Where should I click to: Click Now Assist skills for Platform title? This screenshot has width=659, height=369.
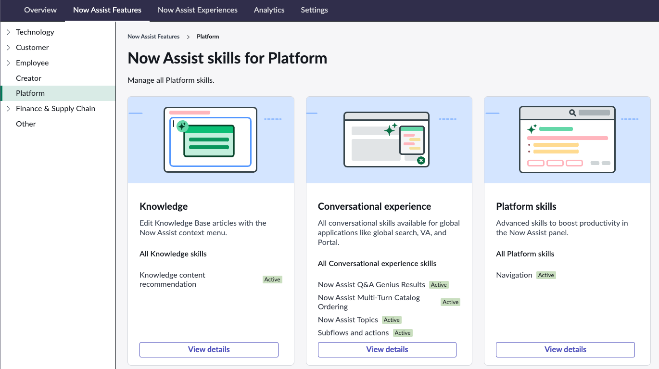click(x=228, y=58)
